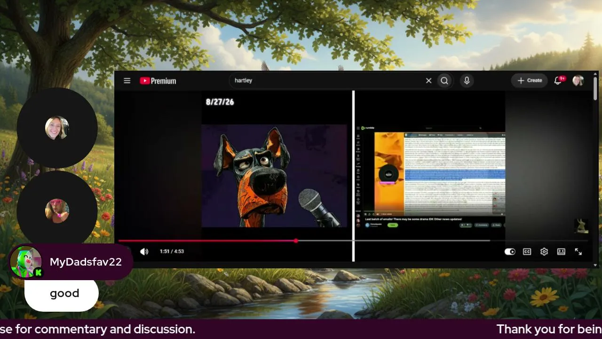Viewport: 602px width, 339px height.
Task: Open the Create menu
Action: pos(530,81)
